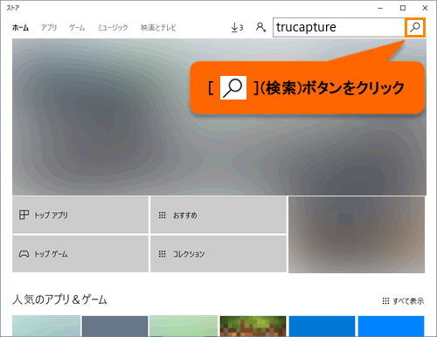437x337 pixels.
Task: Click the すべて表示 link
Action: (x=403, y=301)
